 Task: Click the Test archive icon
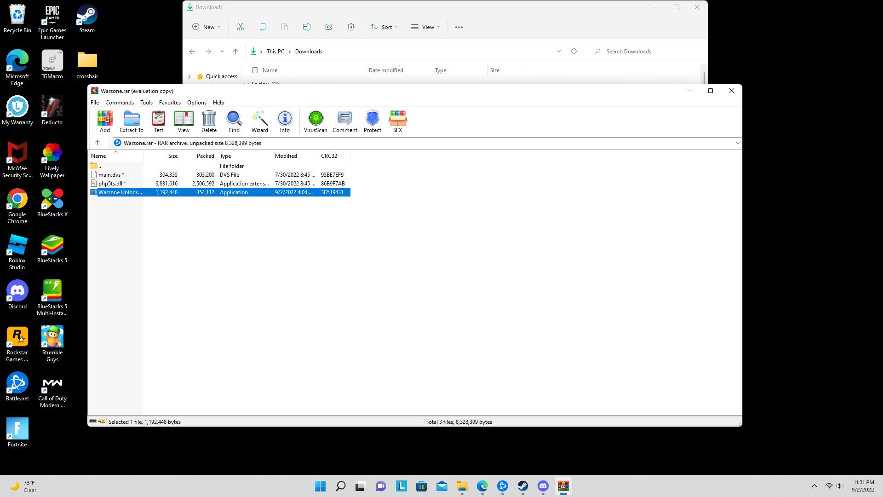click(x=159, y=121)
